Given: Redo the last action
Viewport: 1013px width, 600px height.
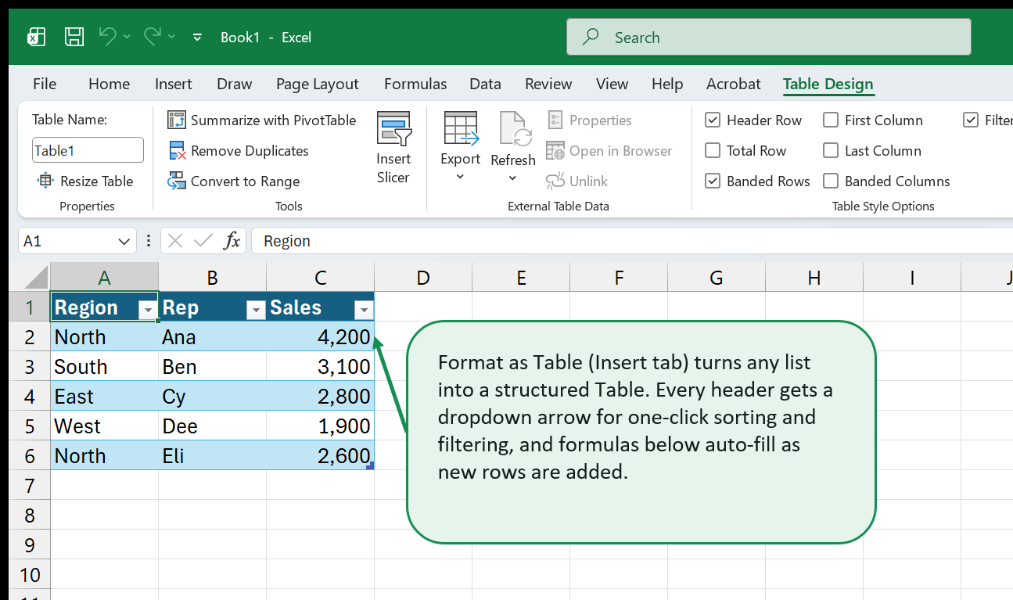Looking at the screenshot, I should pyautogui.click(x=153, y=36).
